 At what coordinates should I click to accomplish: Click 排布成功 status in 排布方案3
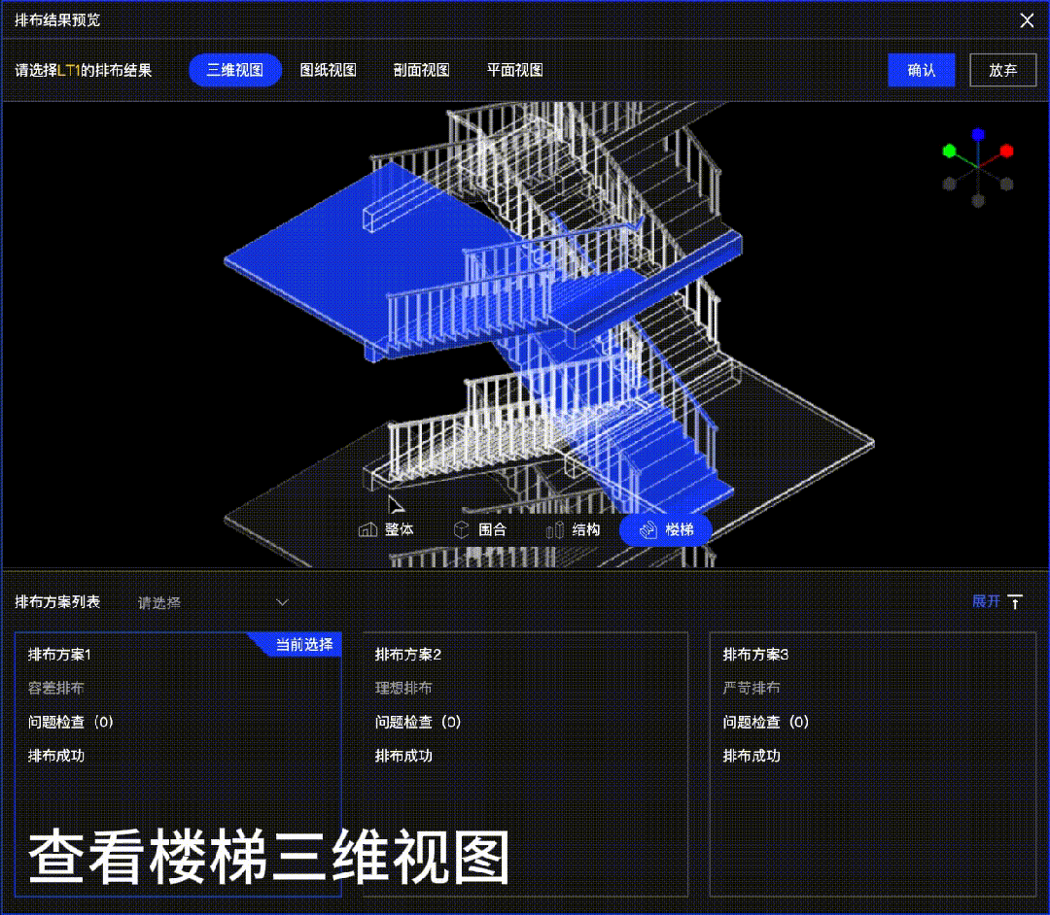coord(752,756)
